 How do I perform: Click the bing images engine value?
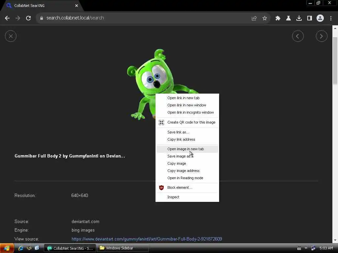pyautogui.click(x=83, y=230)
